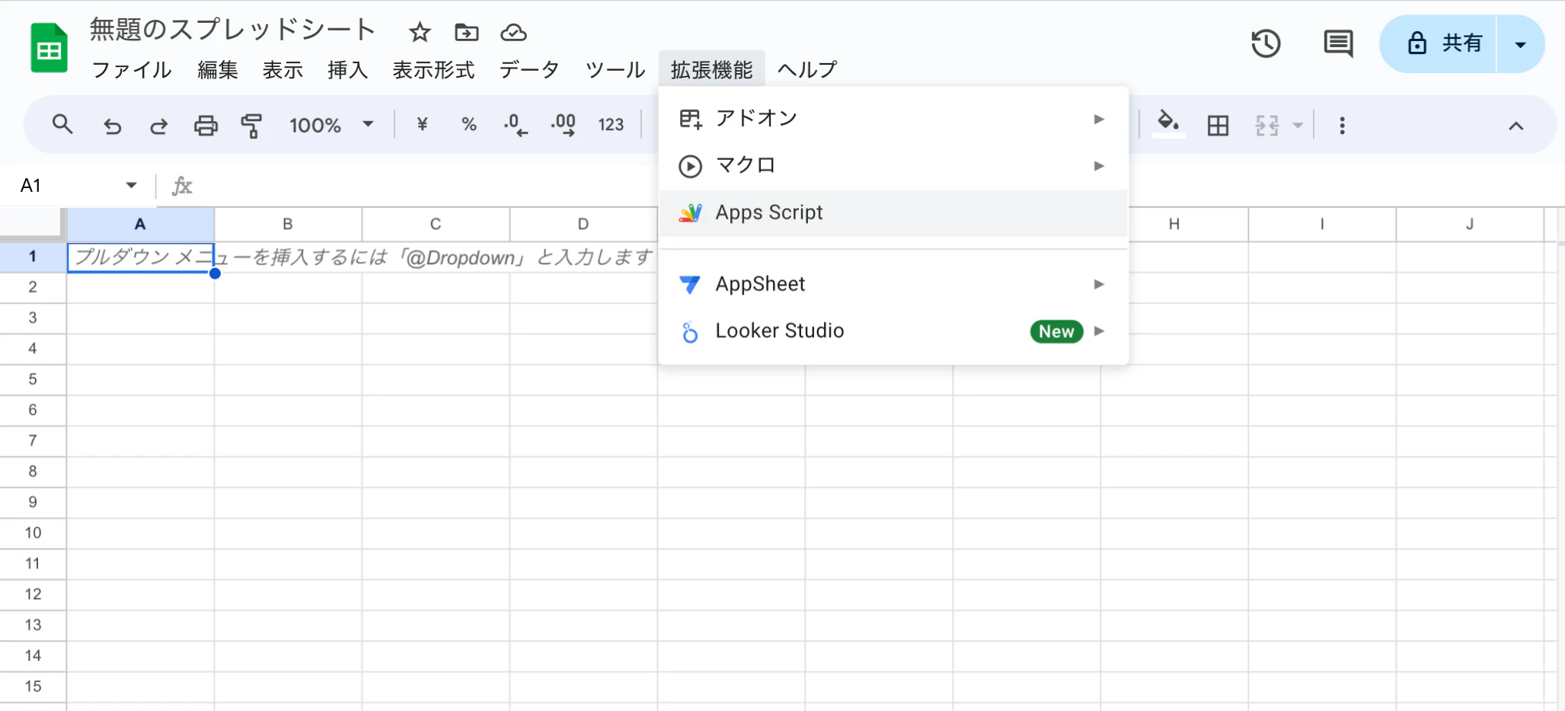Open the share options dropdown arrow
The image size is (1565, 711).
click(1521, 44)
